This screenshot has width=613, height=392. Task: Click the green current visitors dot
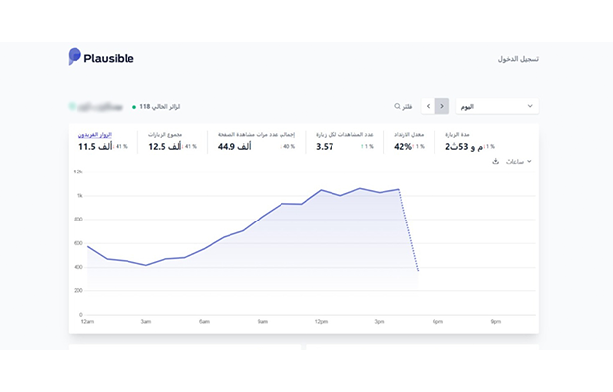coord(134,107)
